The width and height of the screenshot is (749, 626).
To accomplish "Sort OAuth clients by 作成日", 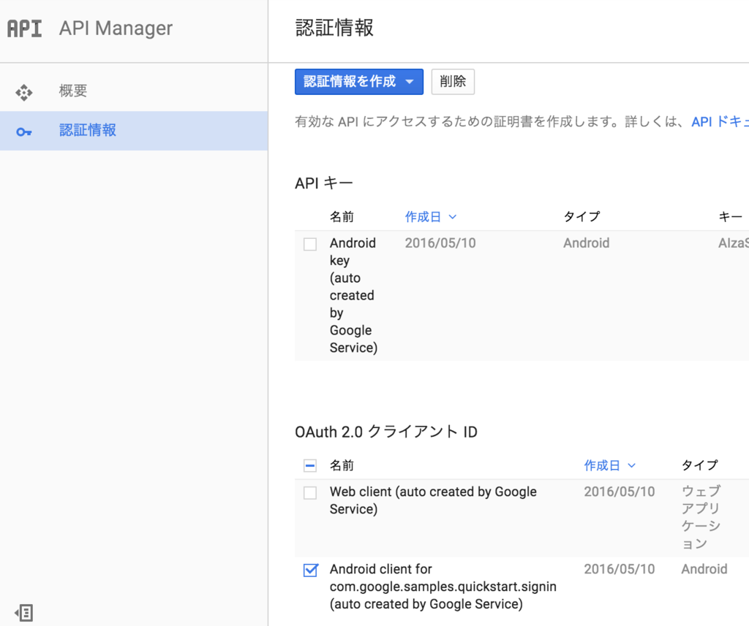I will (609, 465).
